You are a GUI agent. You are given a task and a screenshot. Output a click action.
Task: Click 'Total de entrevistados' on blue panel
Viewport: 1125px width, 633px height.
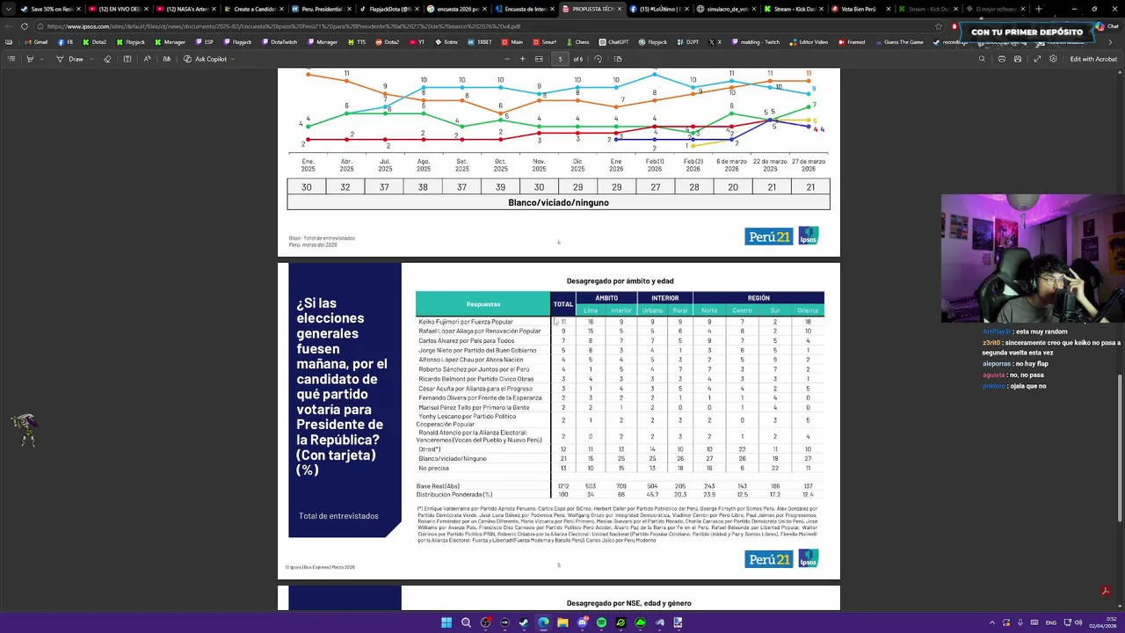pos(338,516)
